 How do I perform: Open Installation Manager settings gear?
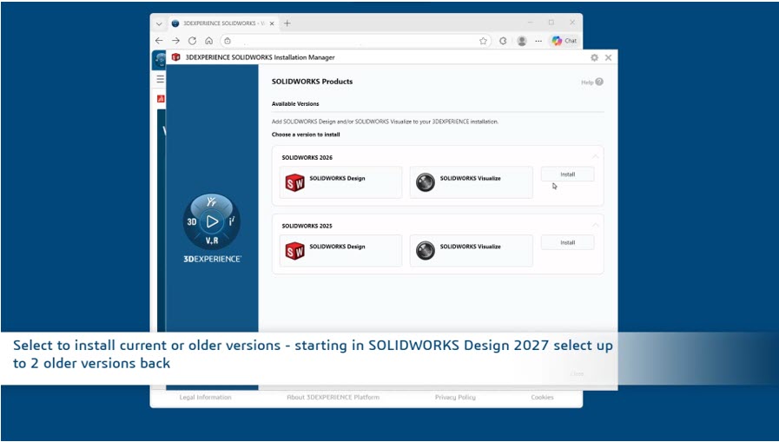594,57
